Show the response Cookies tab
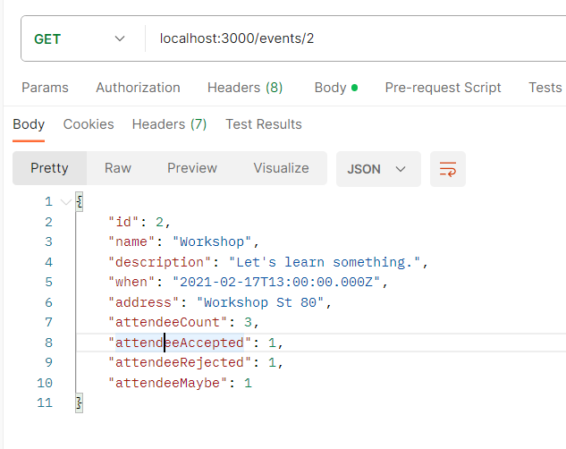The width and height of the screenshot is (566, 449). click(x=89, y=124)
